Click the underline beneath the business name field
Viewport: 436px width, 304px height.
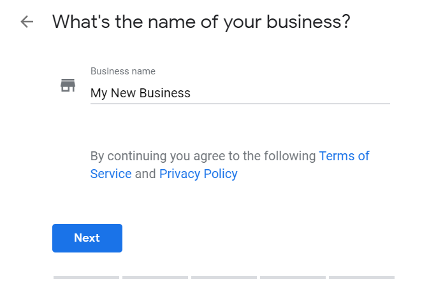(x=240, y=103)
